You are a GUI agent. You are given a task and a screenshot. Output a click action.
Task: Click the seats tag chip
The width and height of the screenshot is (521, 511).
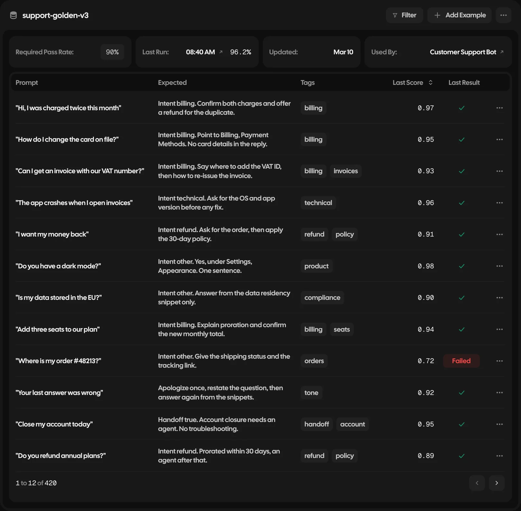point(342,329)
